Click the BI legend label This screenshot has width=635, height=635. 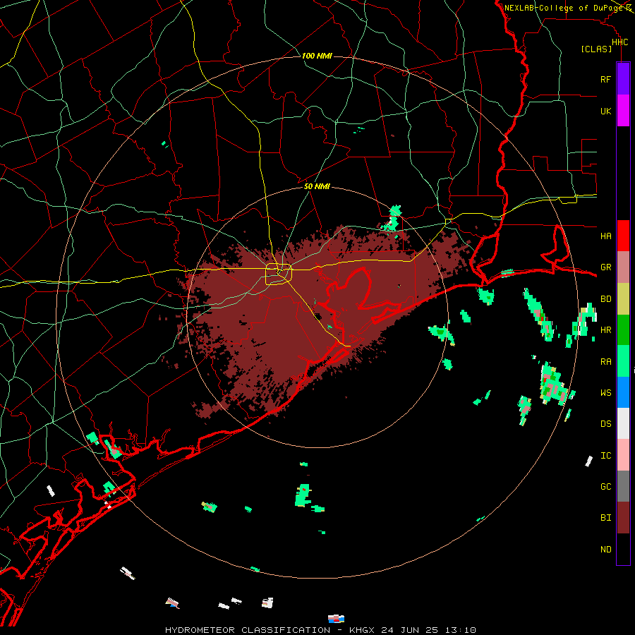(x=605, y=518)
